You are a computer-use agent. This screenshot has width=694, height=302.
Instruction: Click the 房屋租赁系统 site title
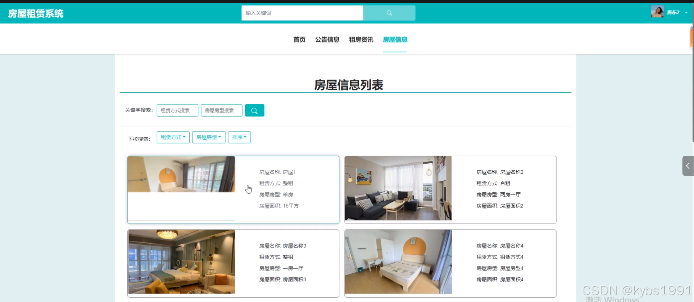(x=36, y=14)
